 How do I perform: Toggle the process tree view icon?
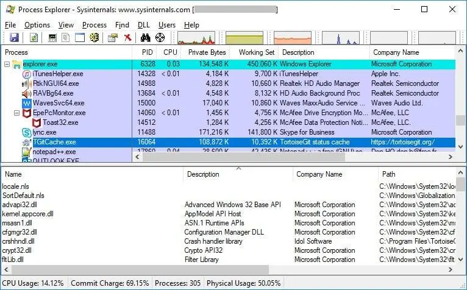[x=65, y=38]
